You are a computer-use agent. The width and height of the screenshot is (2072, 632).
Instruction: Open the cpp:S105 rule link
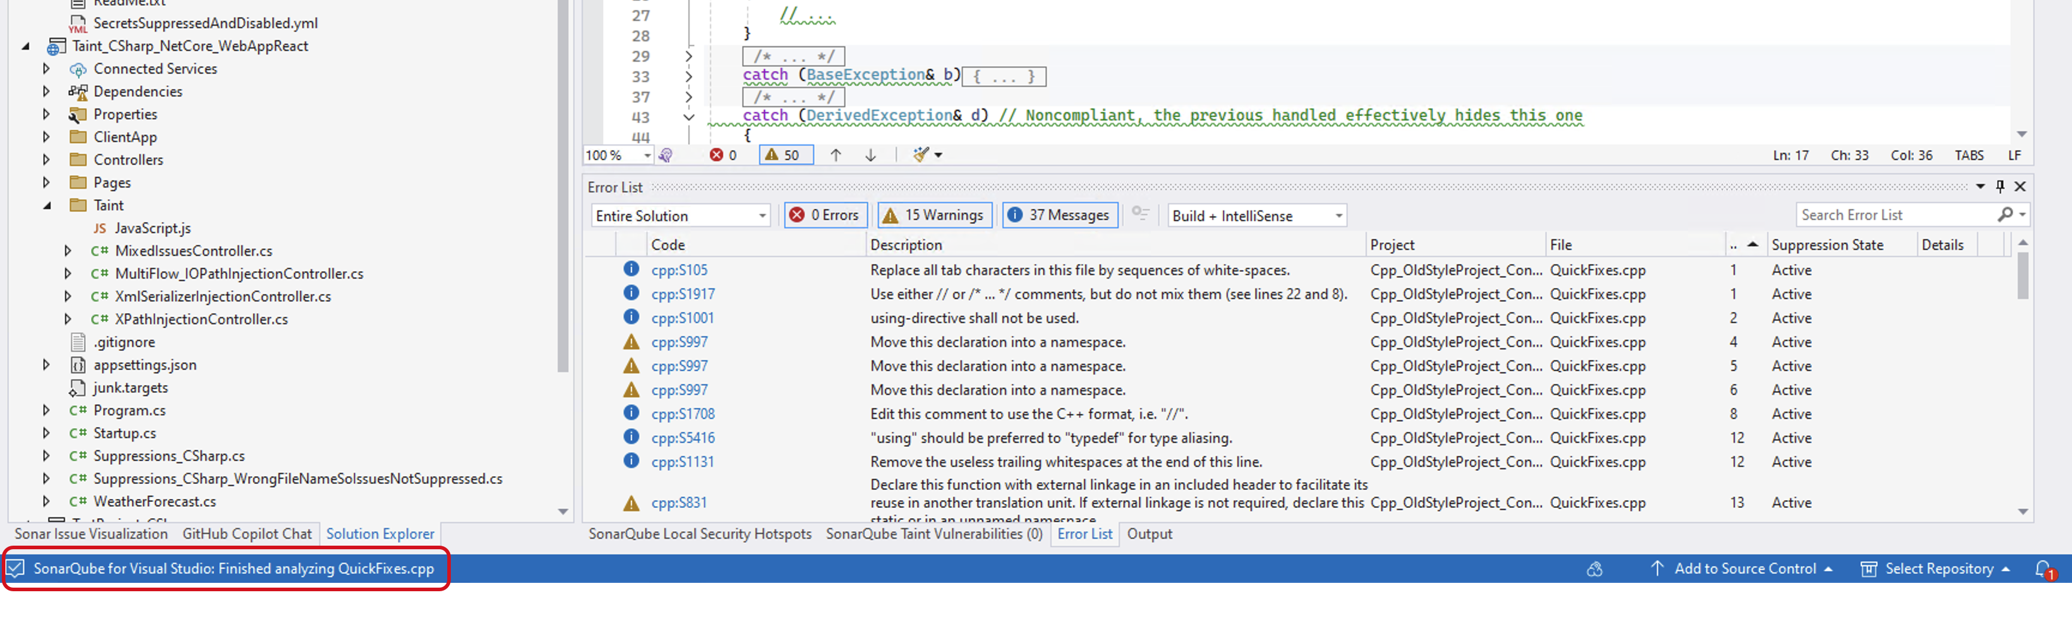coord(679,270)
